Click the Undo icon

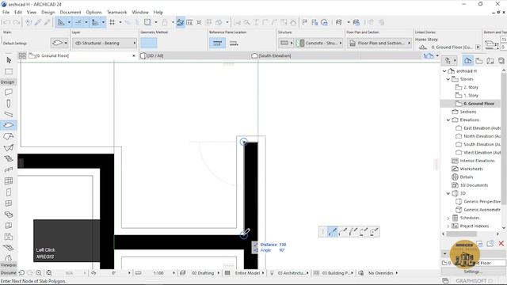[7, 22]
